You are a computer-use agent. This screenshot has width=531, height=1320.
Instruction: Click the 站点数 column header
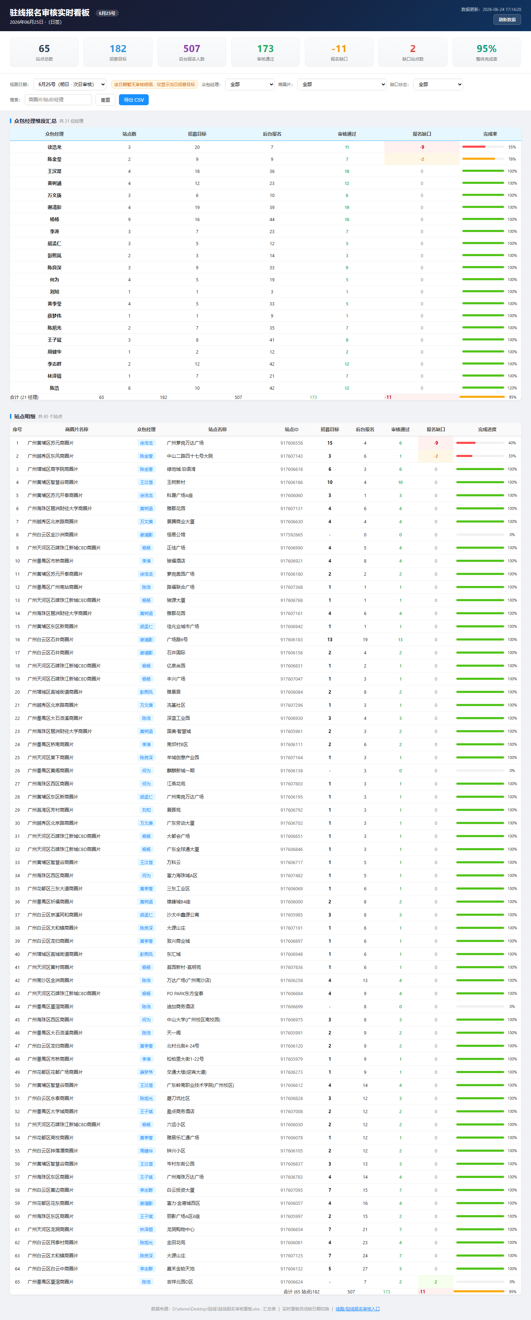pos(129,134)
